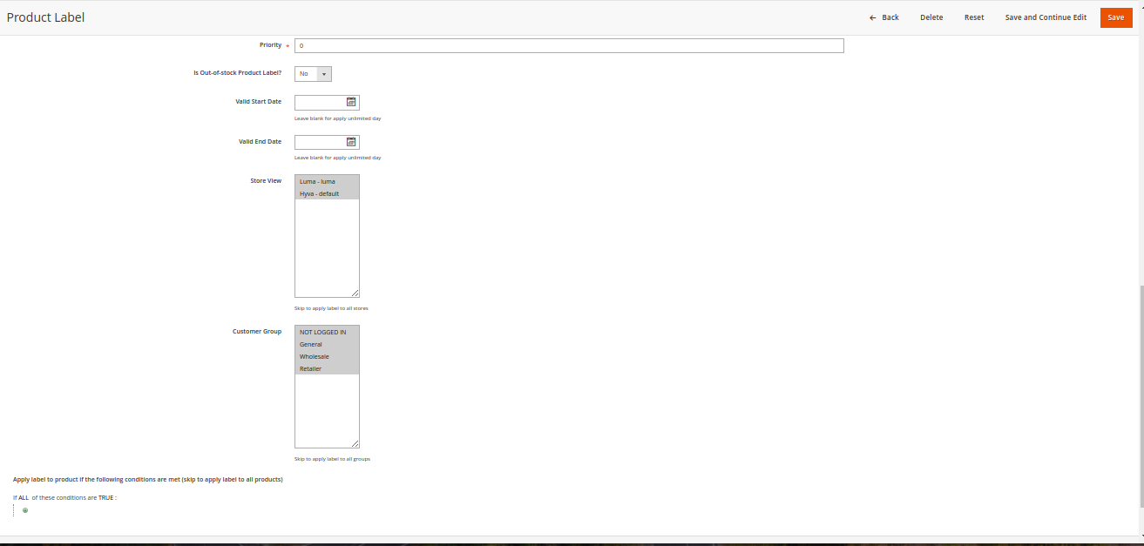Expand the Out-of-stock Product Label dropdown
The height and width of the screenshot is (546, 1144).
(313, 74)
